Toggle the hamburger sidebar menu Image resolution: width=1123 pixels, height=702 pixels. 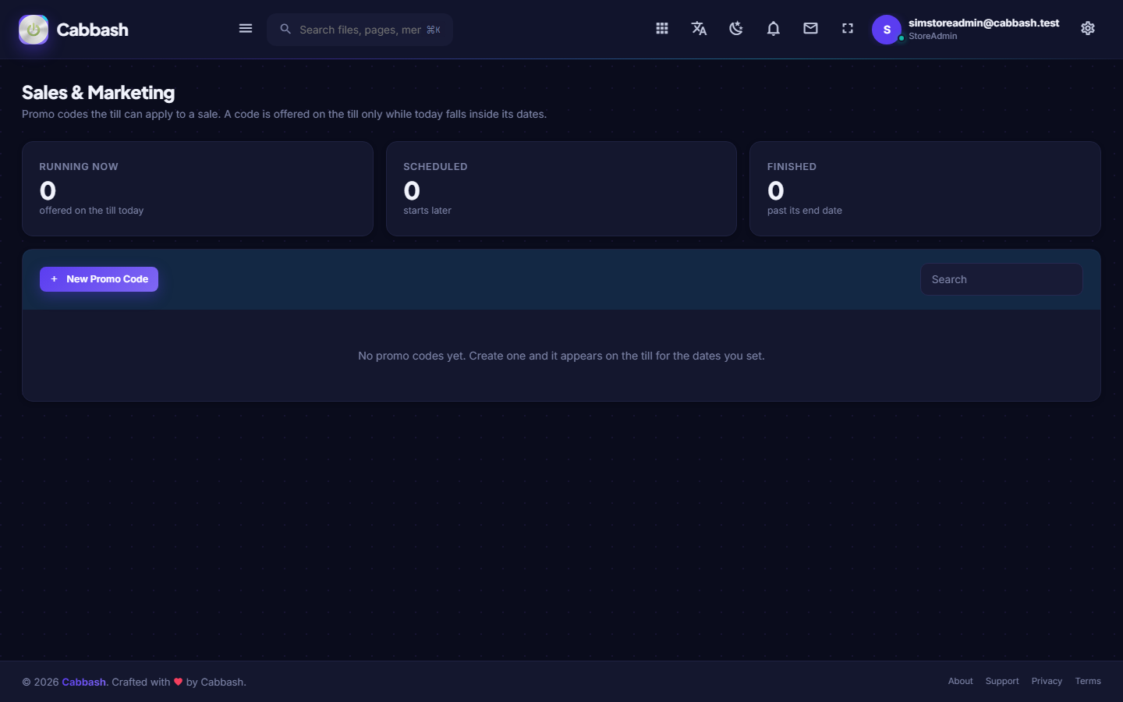246,29
